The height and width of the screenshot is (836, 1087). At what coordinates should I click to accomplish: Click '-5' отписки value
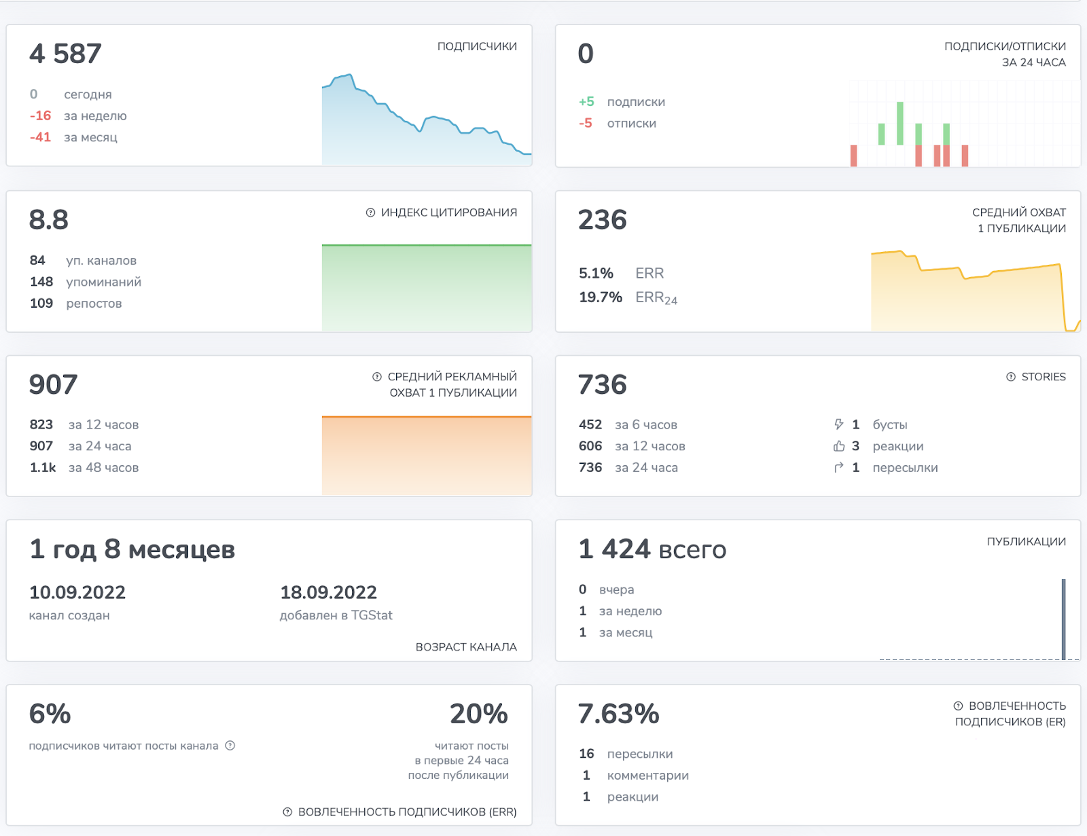[586, 123]
